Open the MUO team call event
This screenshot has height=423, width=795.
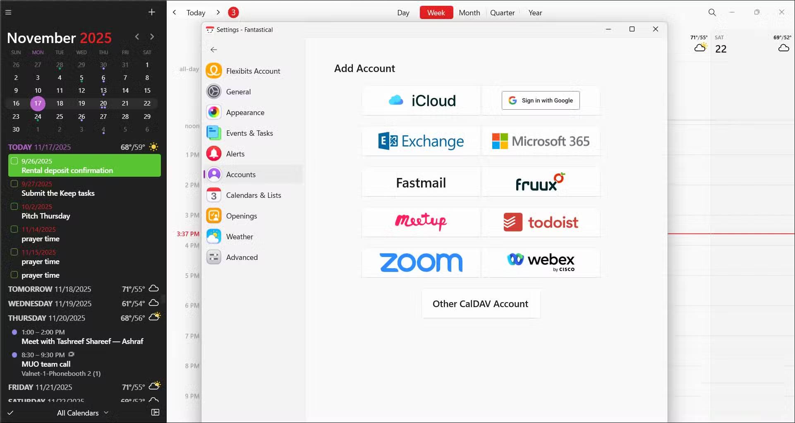pyautogui.click(x=83, y=364)
